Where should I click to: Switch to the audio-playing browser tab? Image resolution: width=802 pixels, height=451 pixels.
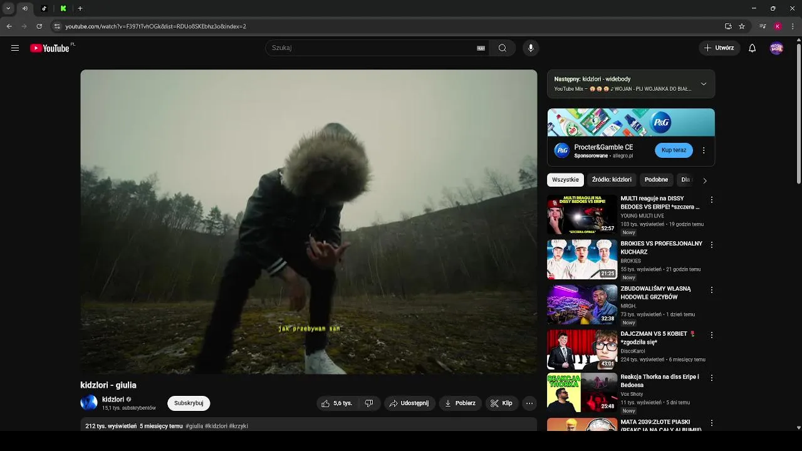coord(25,9)
